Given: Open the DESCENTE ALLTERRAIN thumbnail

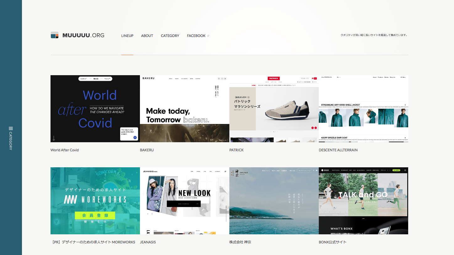Looking at the screenshot, I should point(363,109).
